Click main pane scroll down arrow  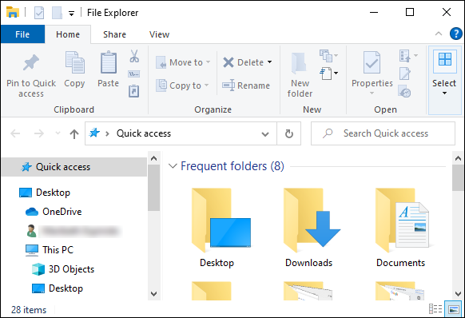(458, 294)
